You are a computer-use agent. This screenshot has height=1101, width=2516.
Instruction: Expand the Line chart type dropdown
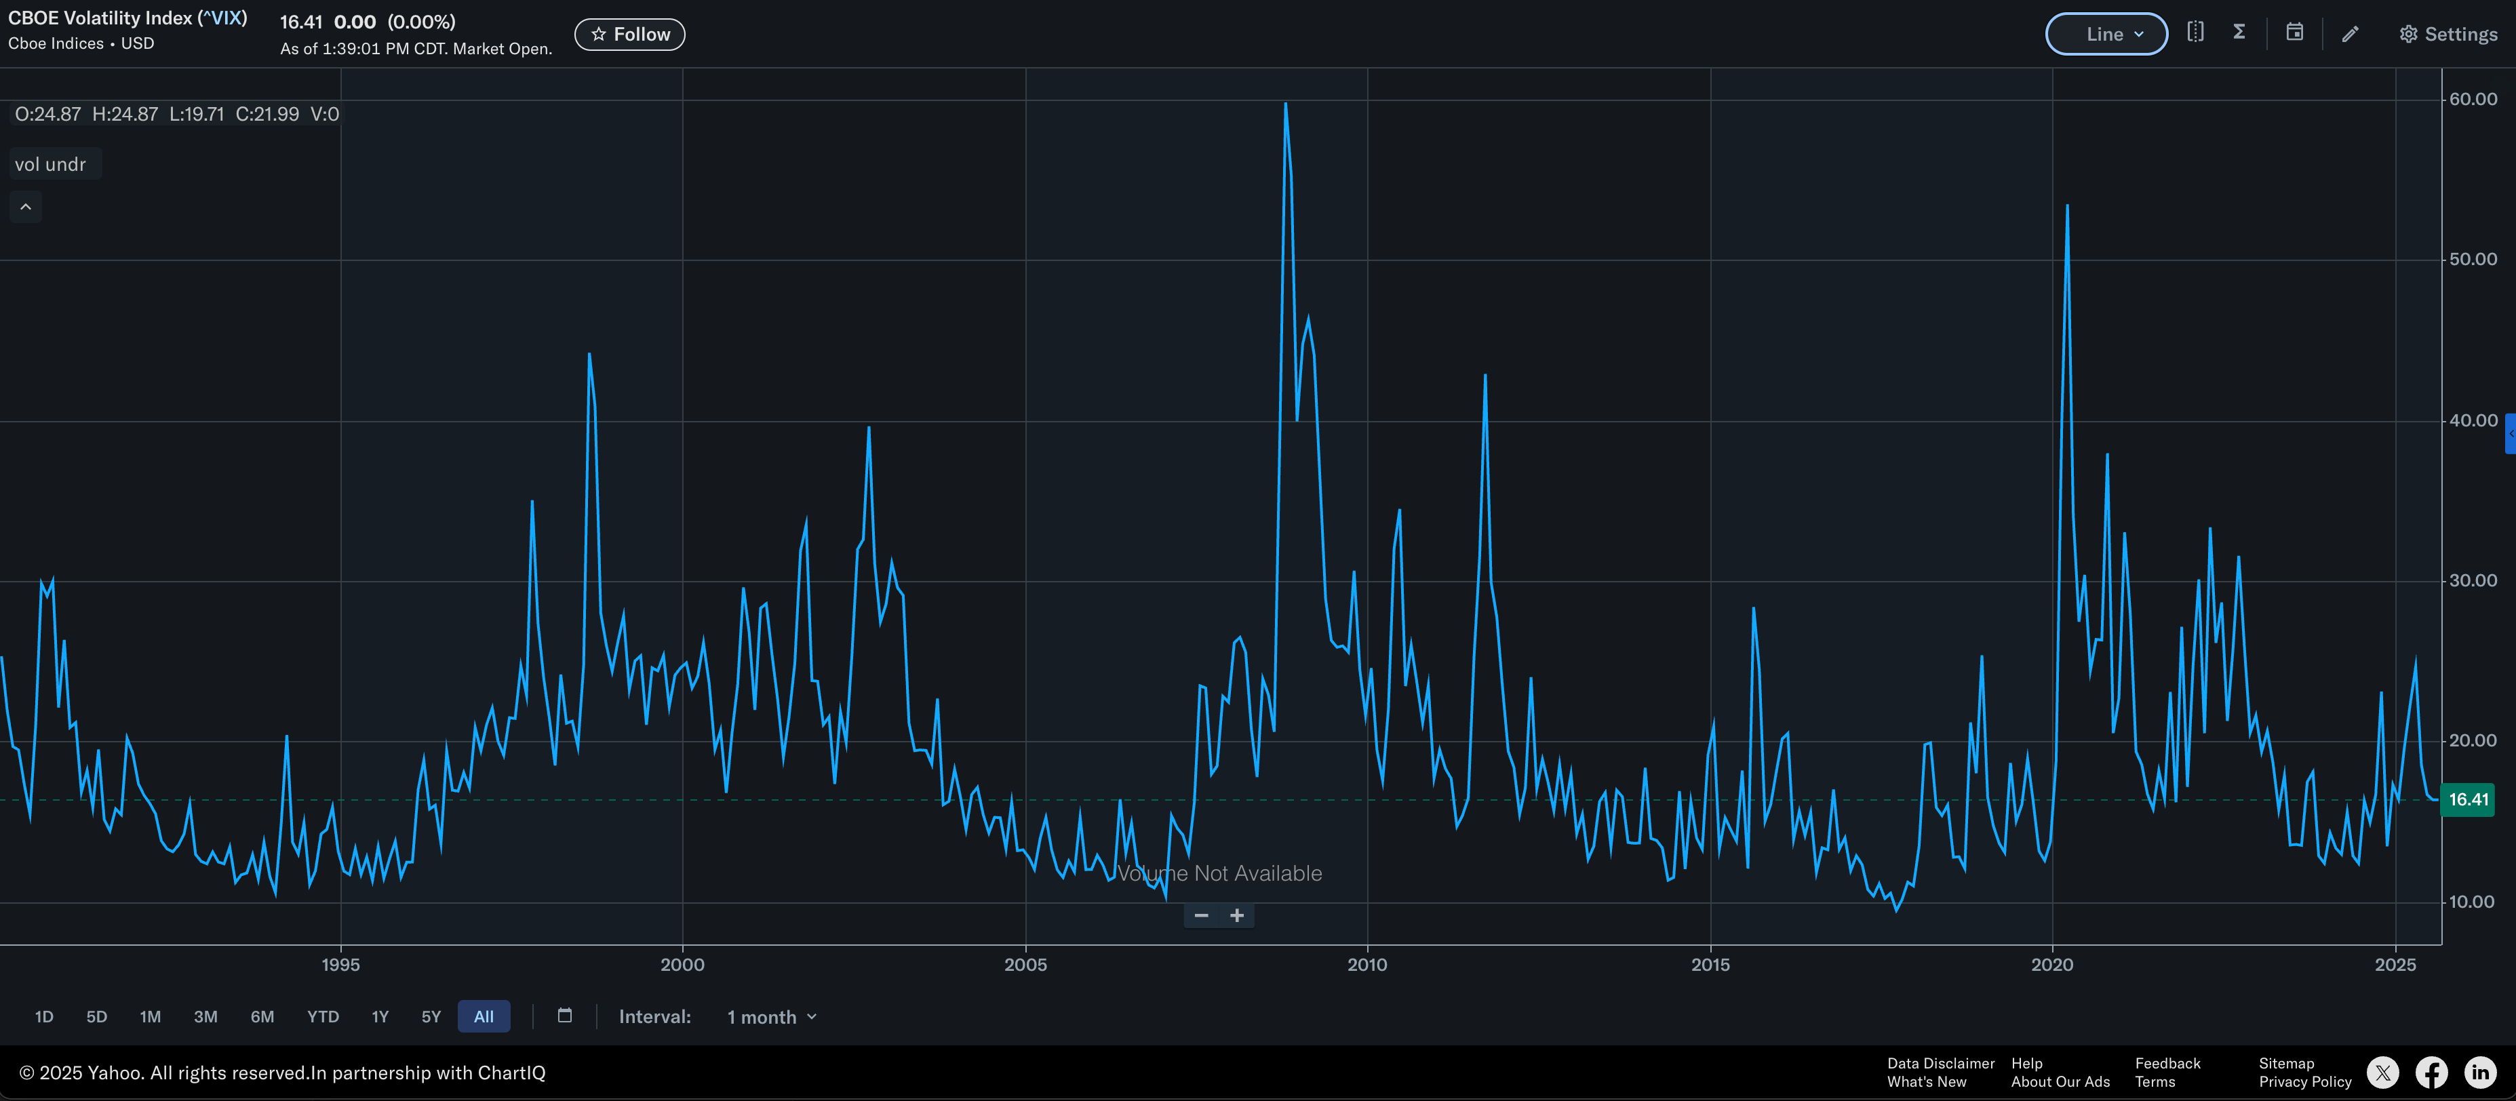point(2106,34)
